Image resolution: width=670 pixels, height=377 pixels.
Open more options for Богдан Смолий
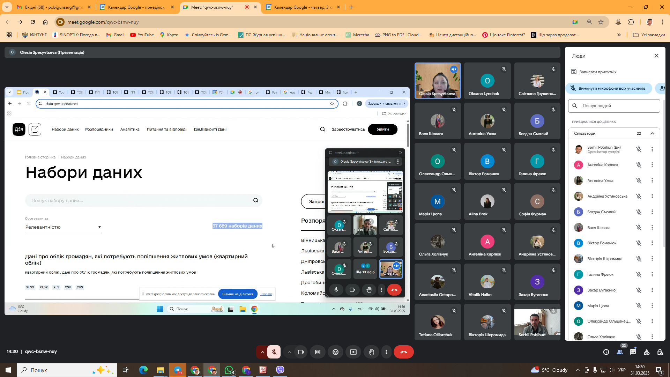652,212
